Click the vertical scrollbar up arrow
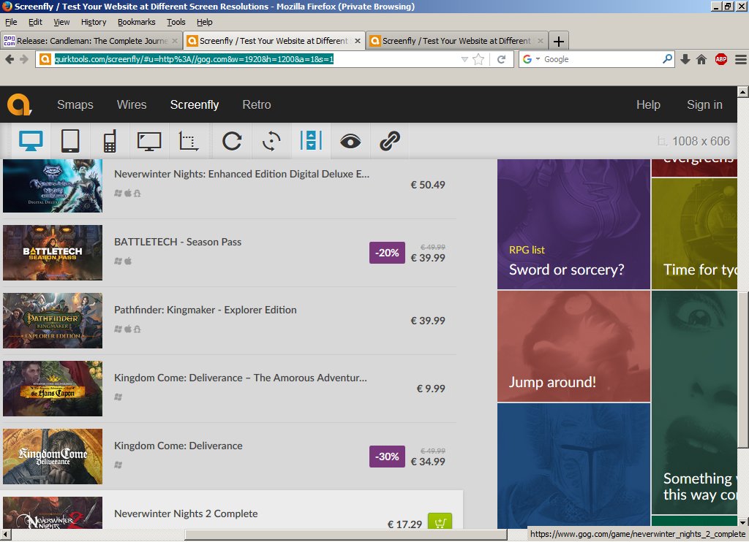This screenshot has height=542, width=749. coord(743,91)
